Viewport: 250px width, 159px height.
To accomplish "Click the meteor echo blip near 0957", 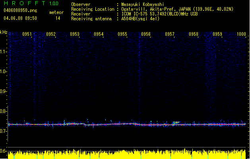I will [176, 122].
